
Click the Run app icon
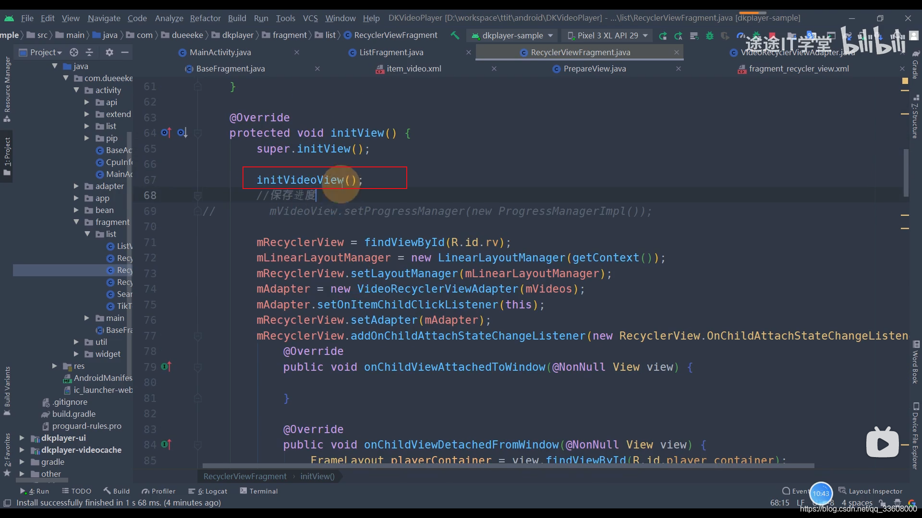[x=663, y=35]
